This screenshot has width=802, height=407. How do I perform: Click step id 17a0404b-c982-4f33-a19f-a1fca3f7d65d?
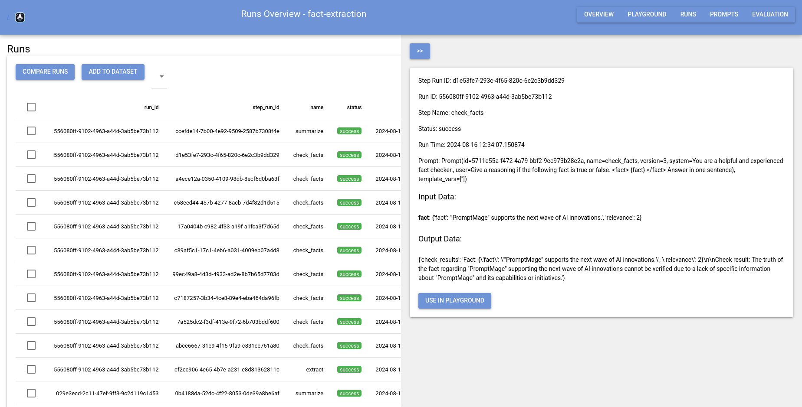pyautogui.click(x=228, y=227)
